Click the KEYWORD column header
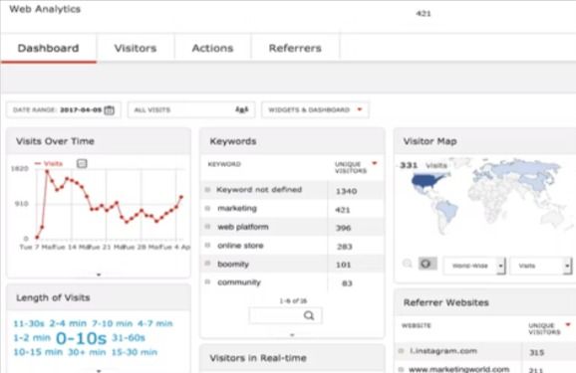This screenshot has width=576, height=373. 224,164
